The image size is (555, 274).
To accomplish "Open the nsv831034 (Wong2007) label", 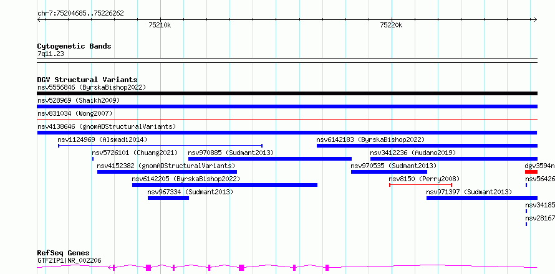I will tap(75, 113).
